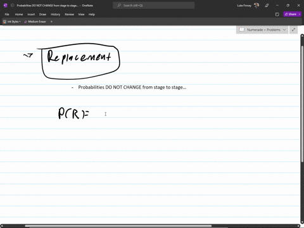Open the quick access toolbar customize arrow
The width and height of the screenshot is (304, 228).
pyautogui.click(x=51, y=22)
